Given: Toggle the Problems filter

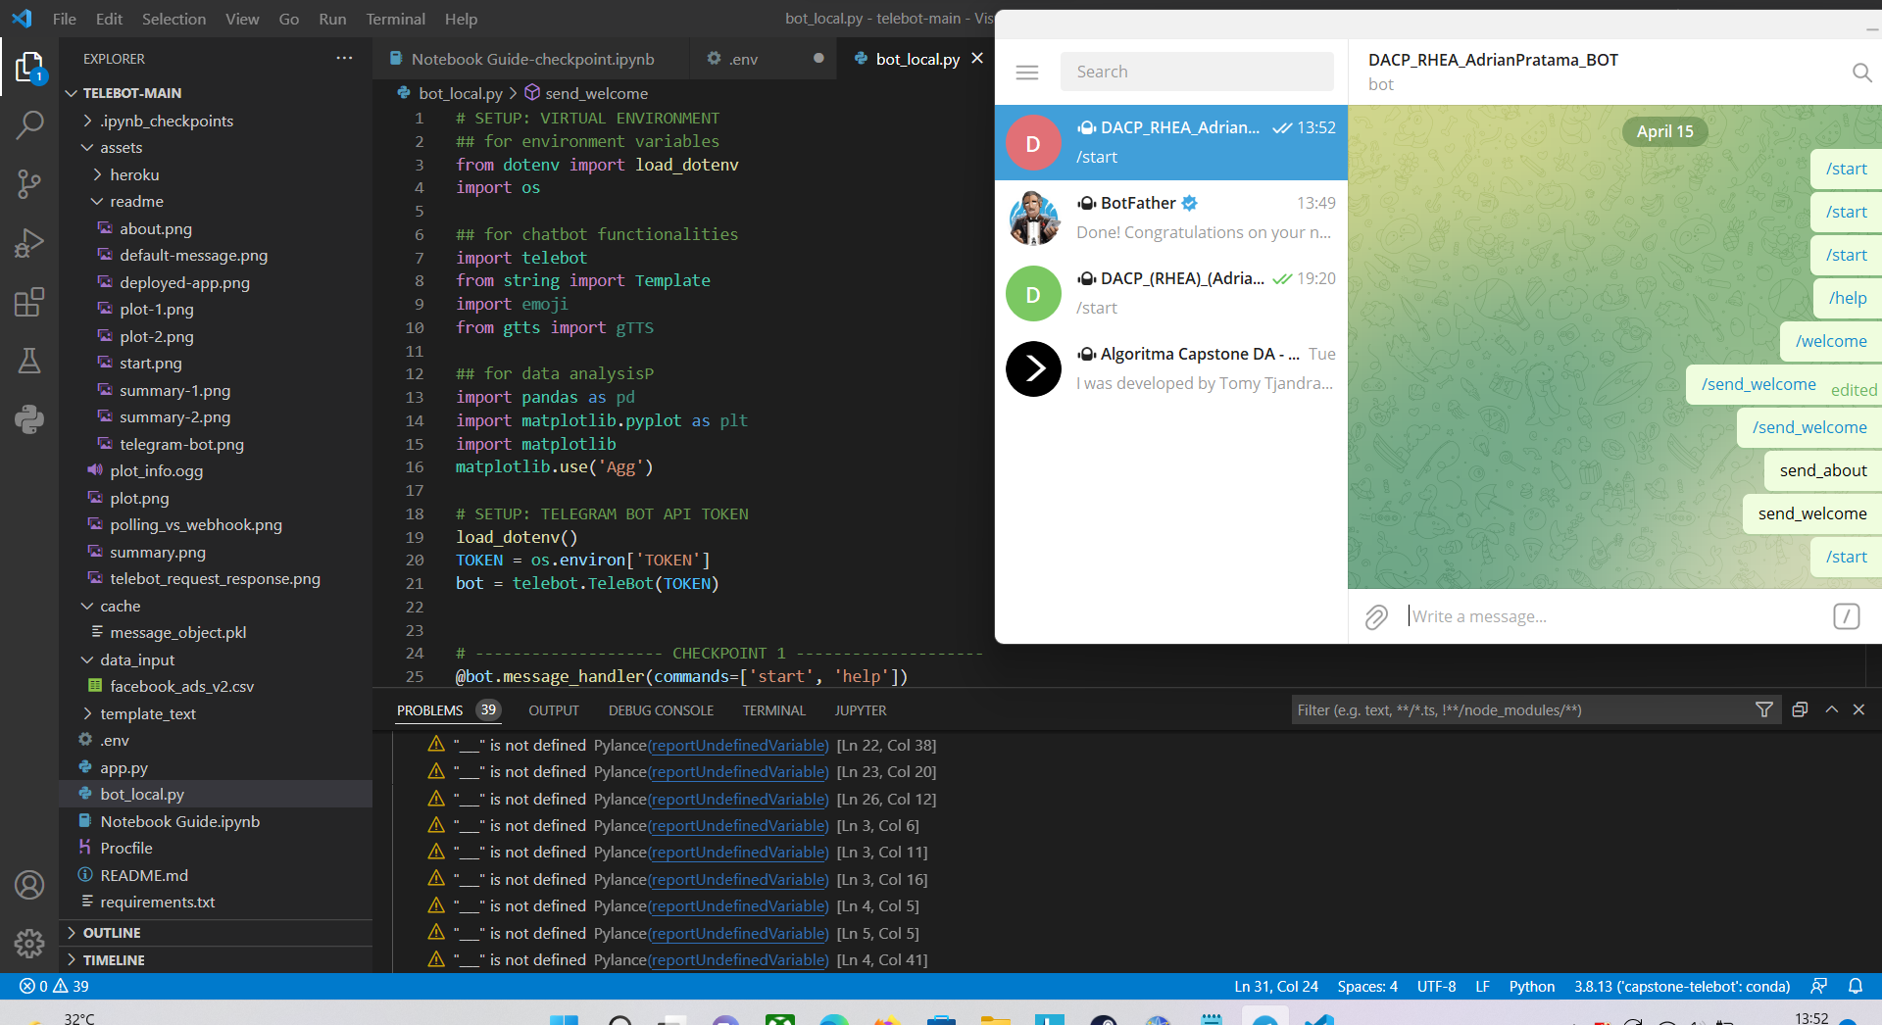Looking at the screenshot, I should coord(1764,709).
